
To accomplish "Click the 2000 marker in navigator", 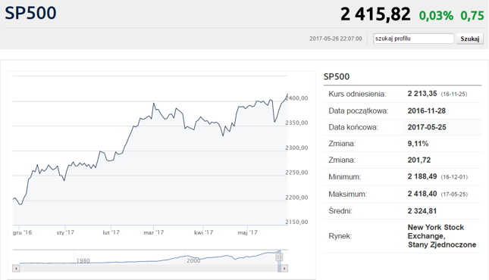I will [193, 260].
